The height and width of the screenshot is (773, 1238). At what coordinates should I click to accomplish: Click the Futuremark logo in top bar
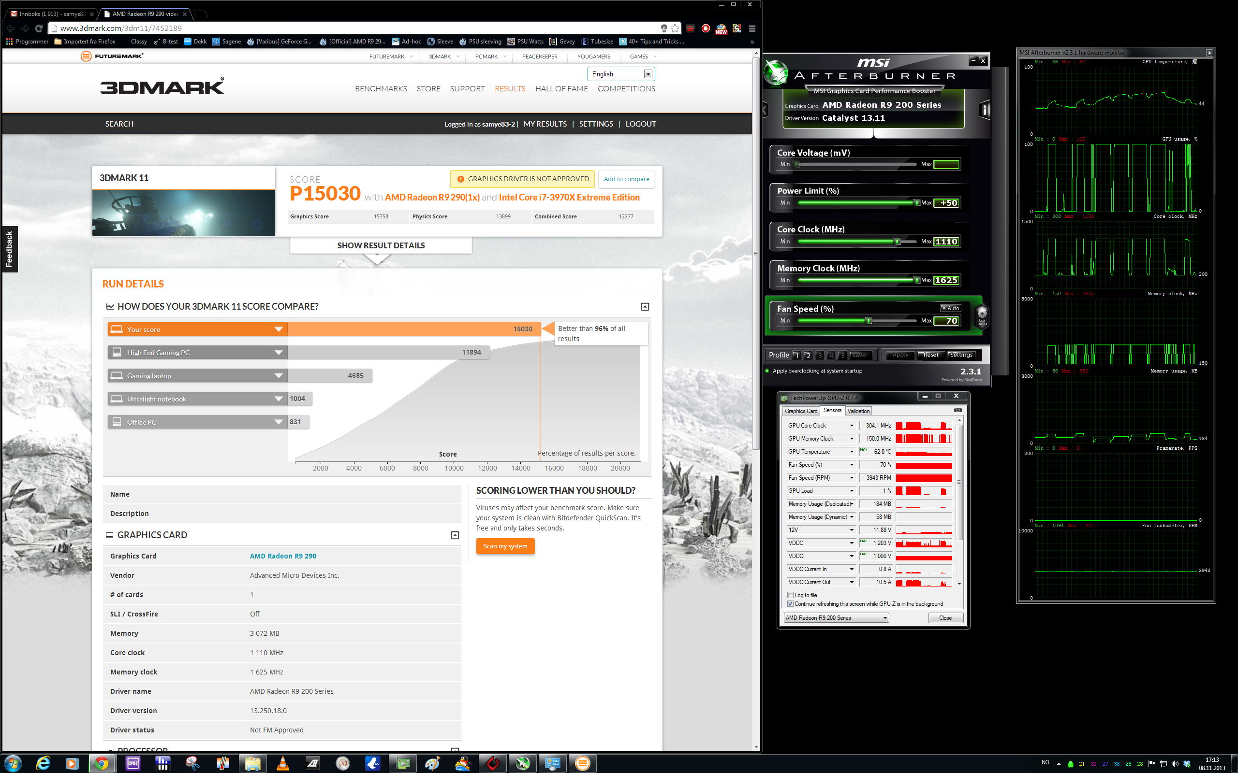click(112, 56)
